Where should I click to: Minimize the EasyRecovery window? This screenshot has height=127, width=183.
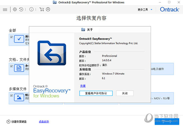[x=160, y=2]
